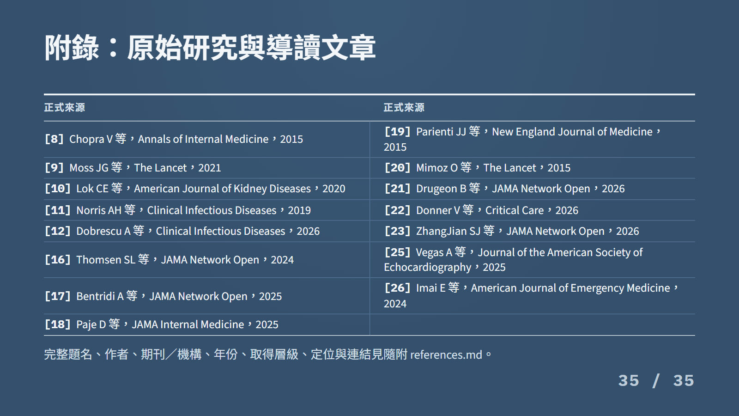Click reference [12] Dobrescu A 2026
The image size is (739, 416).
(x=182, y=231)
